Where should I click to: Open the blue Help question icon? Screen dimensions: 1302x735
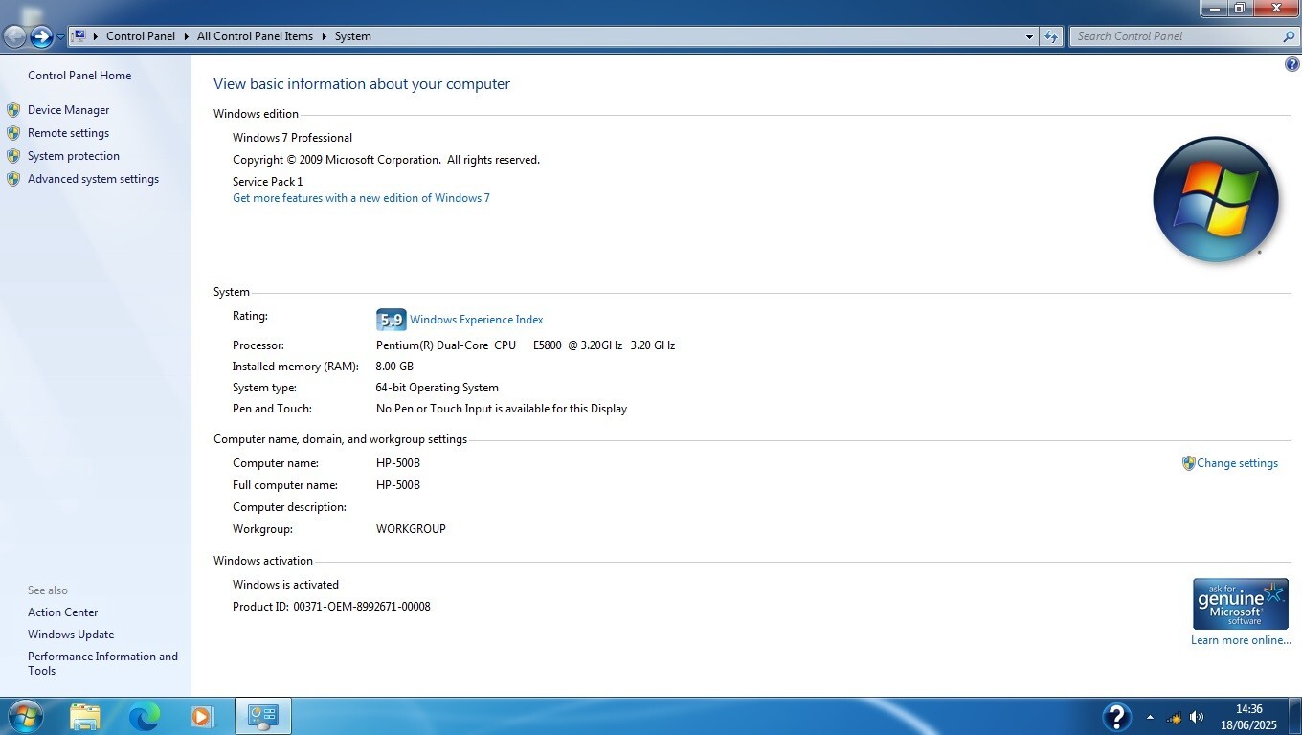[x=1291, y=64]
